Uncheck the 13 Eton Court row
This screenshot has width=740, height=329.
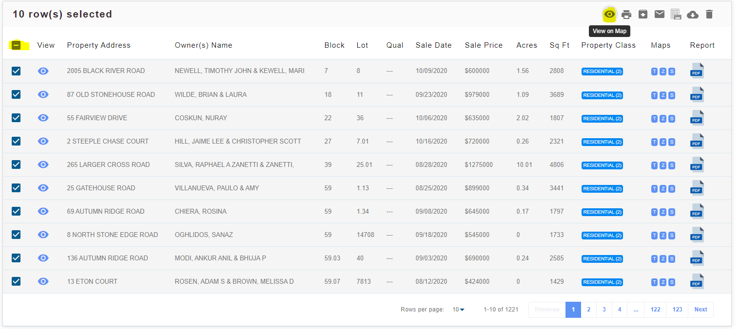[x=16, y=281]
